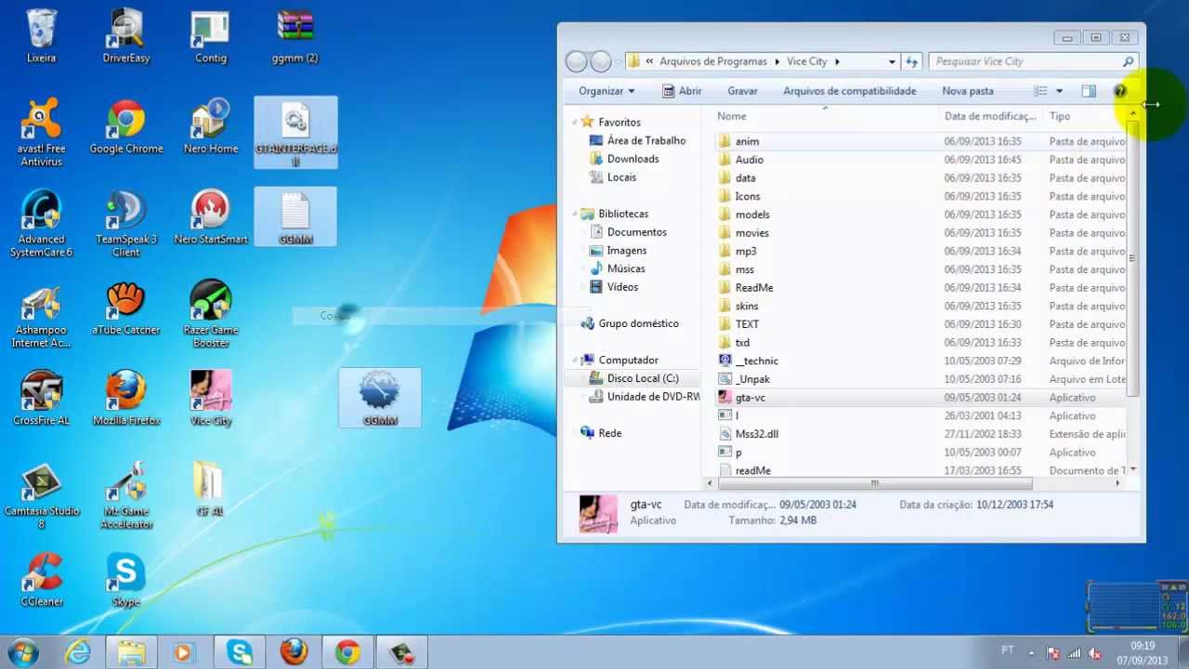
Task: Open Área de Trabalho in Favoritos
Action: 637,140
